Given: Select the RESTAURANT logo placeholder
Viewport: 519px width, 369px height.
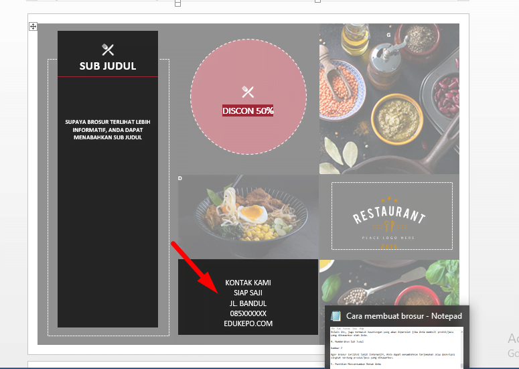Looking at the screenshot, I should pyautogui.click(x=391, y=217).
